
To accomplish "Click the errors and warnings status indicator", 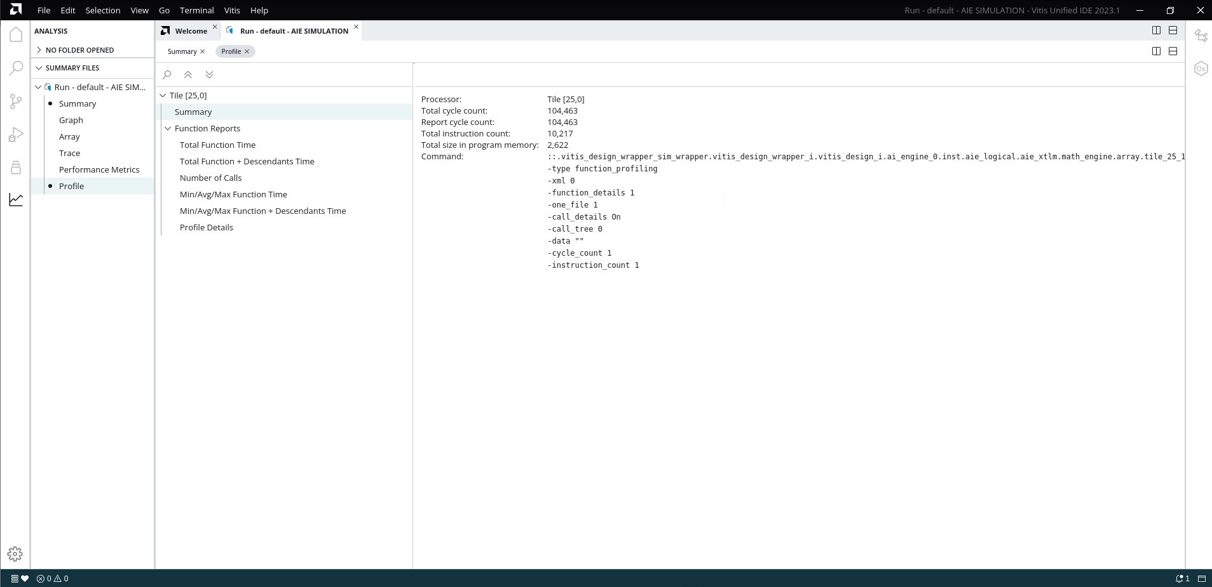I will click(53, 579).
